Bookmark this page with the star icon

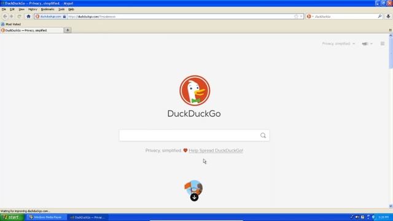[x=296, y=17]
